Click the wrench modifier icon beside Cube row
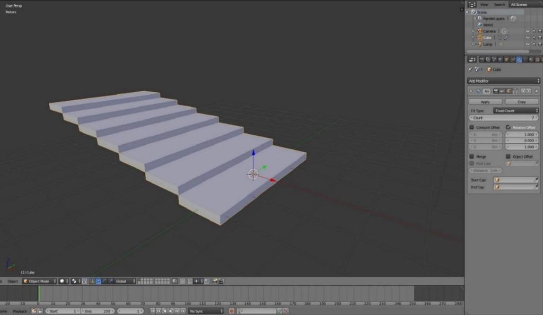The image size is (543, 315). pyautogui.click(x=506, y=37)
